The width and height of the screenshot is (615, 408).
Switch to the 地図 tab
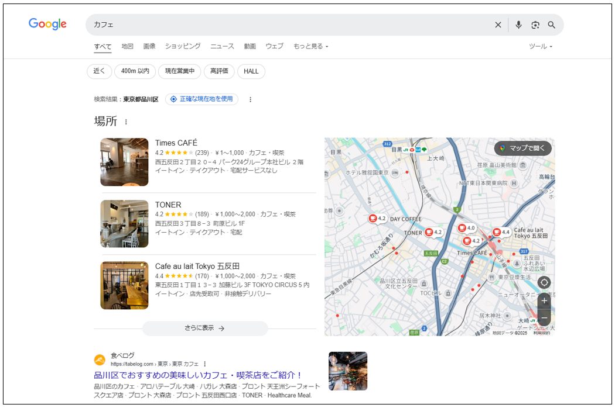coord(127,46)
